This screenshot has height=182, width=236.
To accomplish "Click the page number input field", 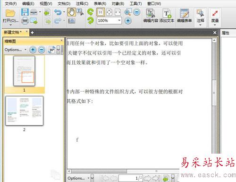I will (x=131, y=178).
